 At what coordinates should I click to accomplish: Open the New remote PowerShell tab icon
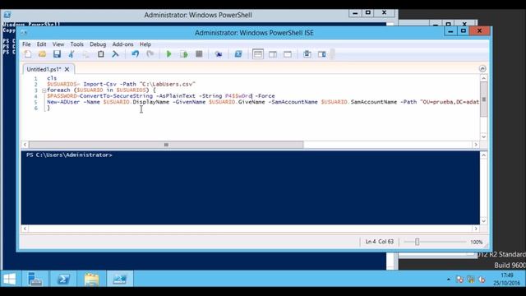pyautogui.click(x=219, y=54)
